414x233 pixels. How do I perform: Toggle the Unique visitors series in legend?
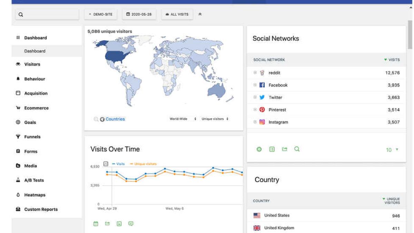(x=143, y=164)
